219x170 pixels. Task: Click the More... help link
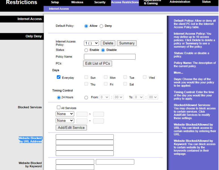[x=178, y=73]
